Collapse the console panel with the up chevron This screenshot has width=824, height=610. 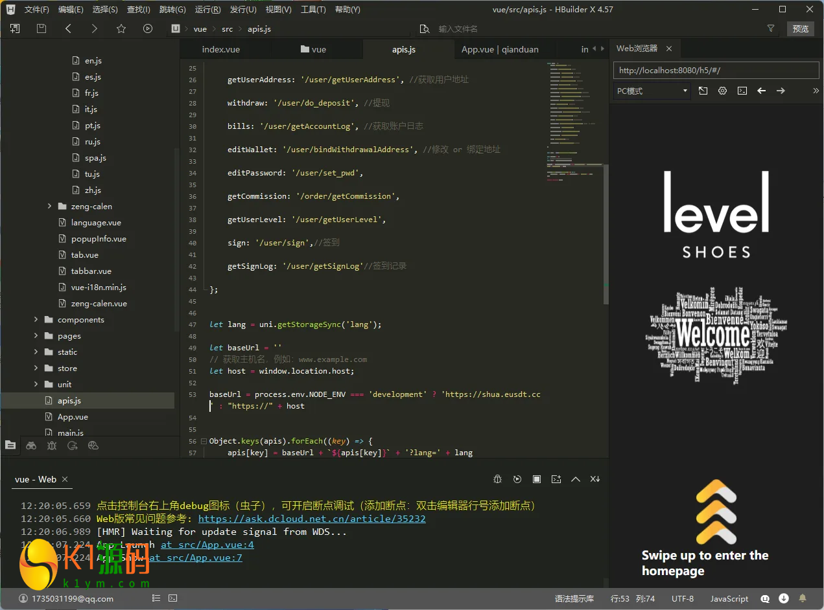pyautogui.click(x=575, y=479)
